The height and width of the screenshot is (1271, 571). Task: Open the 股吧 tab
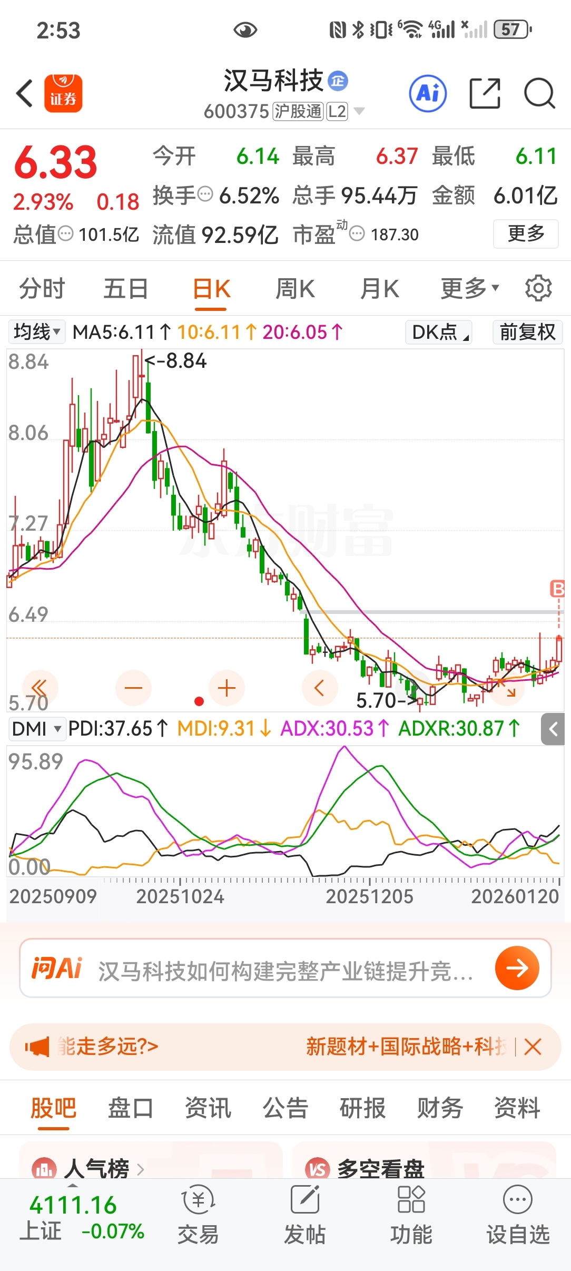pos(54,1108)
